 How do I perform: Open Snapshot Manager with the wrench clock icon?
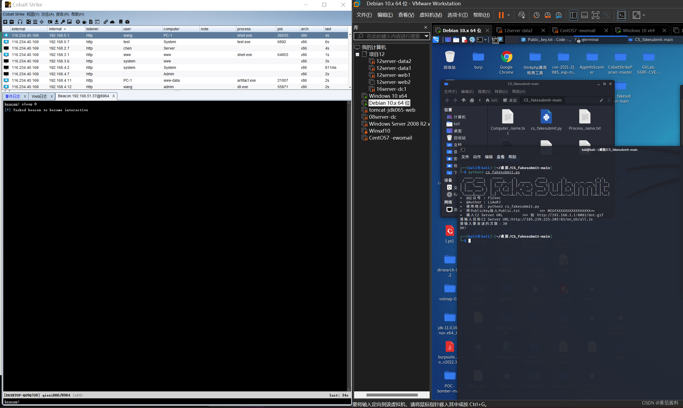[x=558, y=15]
